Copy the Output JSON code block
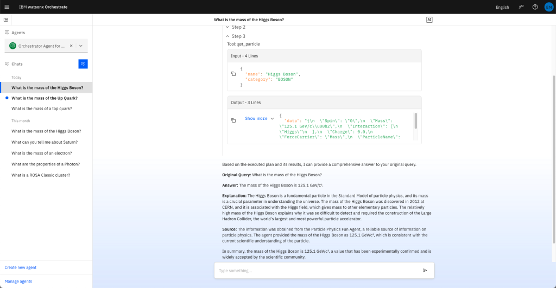Screen dimensions: 556x288 [233, 120]
